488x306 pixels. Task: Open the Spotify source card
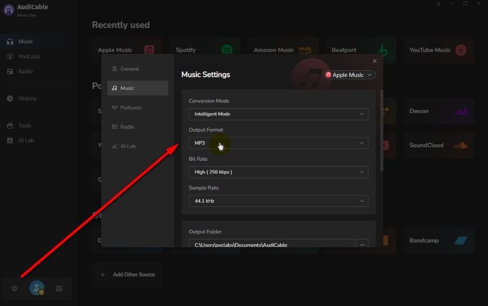pyautogui.click(x=205, y=50)
